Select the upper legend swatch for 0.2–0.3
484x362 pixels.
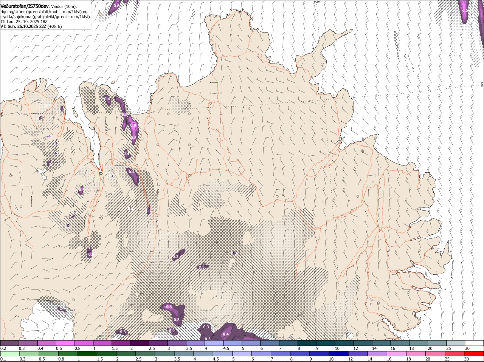(9, 343)
